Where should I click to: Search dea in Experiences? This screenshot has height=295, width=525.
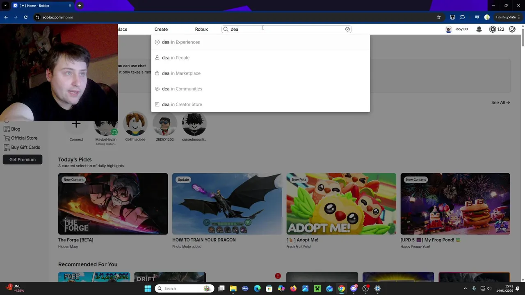260,42
